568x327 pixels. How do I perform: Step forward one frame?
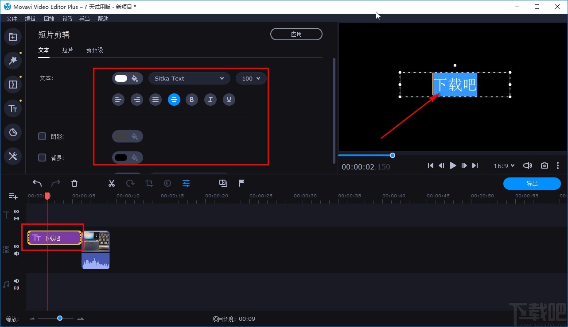point(464,165)
